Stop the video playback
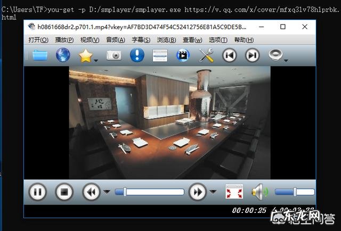341x231 pixels. (64, 192)
